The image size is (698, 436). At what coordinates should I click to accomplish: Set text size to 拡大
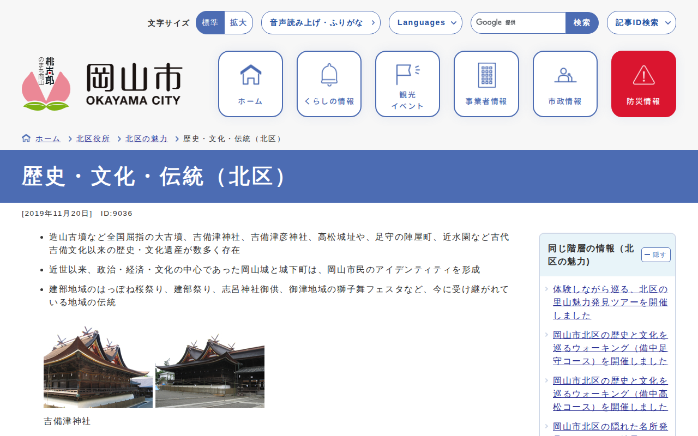click(x=238, y=23)
